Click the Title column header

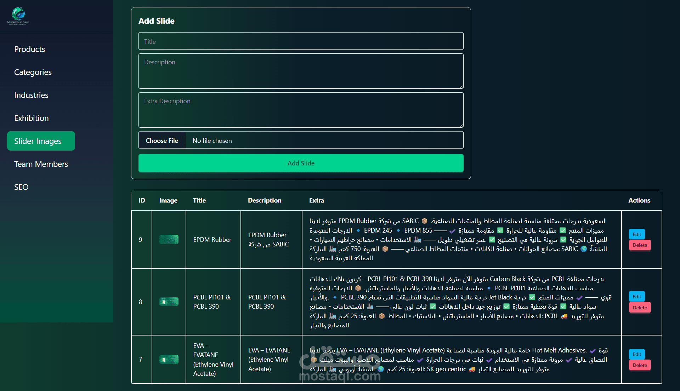coord(199,200)
